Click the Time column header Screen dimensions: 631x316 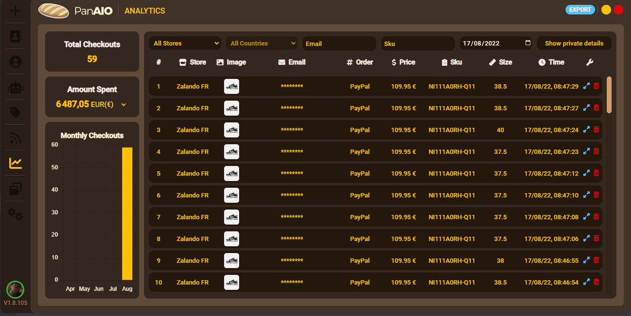pos(551,62)
